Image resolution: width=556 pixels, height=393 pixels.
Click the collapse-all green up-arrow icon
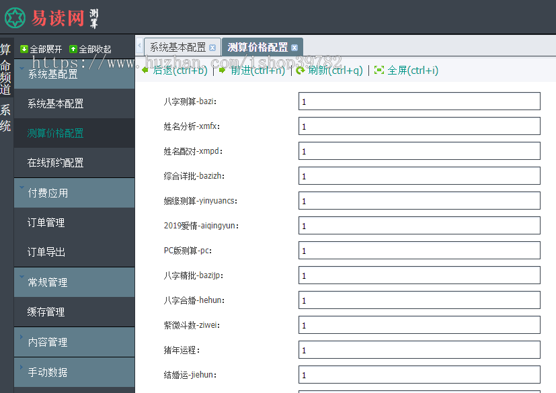pos(73,49)
